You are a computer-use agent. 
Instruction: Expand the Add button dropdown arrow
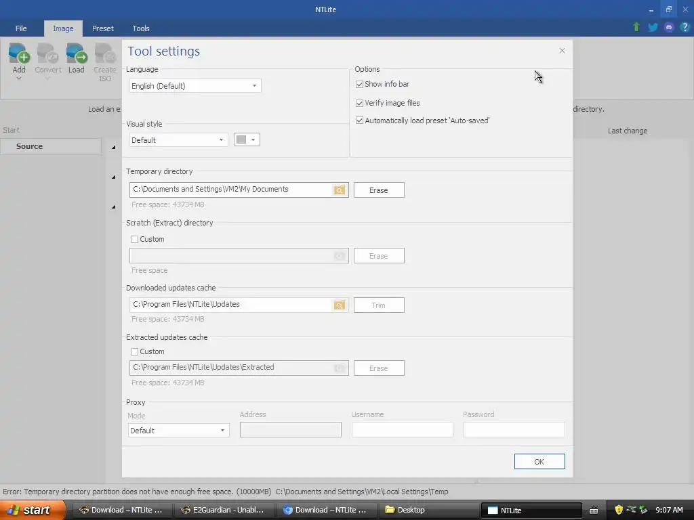pyautogui.click(x=18, y=79)
